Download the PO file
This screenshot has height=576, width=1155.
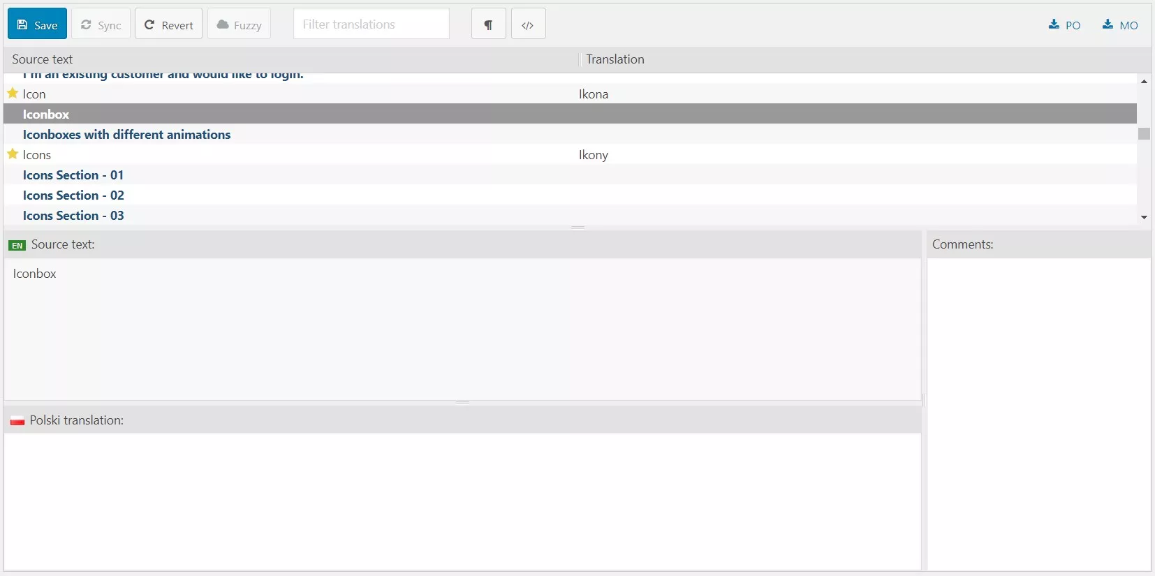pos(1064,25)
